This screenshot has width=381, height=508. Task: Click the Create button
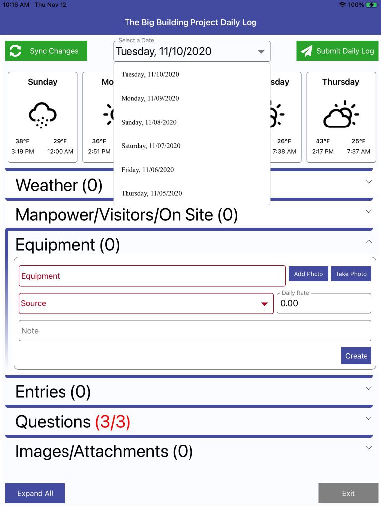coord(356,356)
